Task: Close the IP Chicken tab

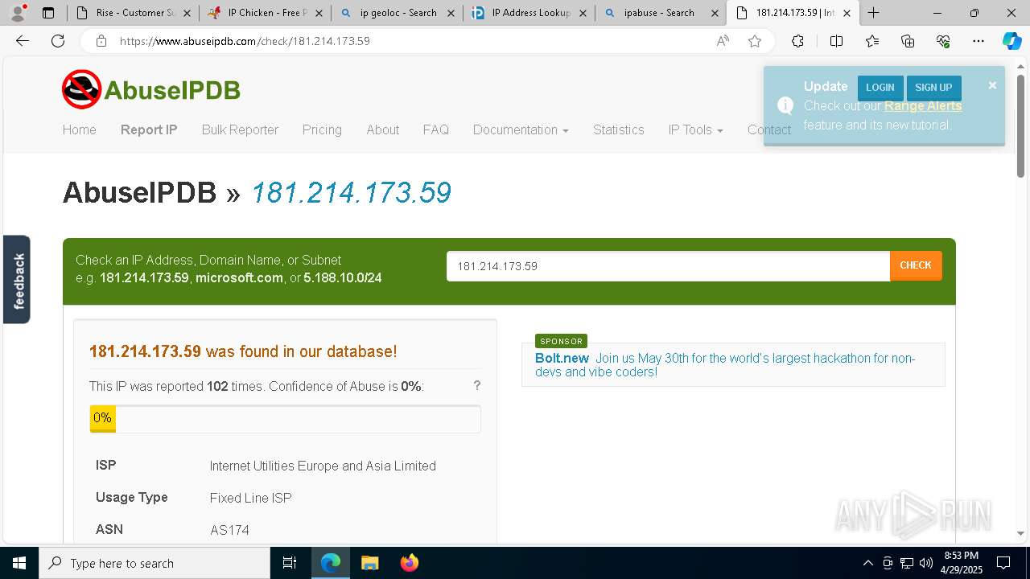Action: pos(319,13)
